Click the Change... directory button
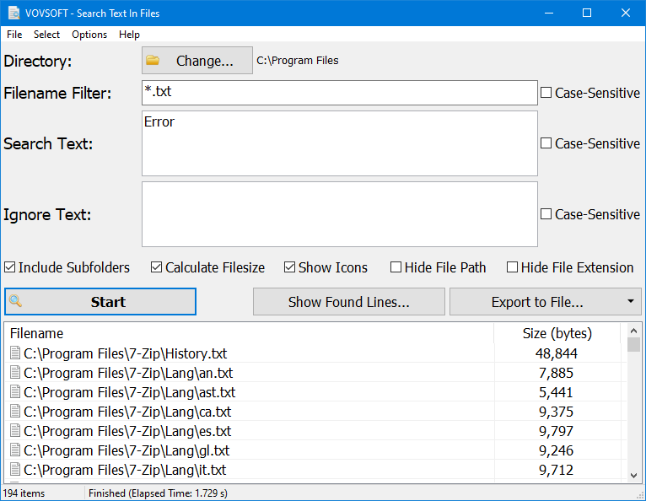The height and width of the screenshot is (501, 646). [x=197, y=61]
